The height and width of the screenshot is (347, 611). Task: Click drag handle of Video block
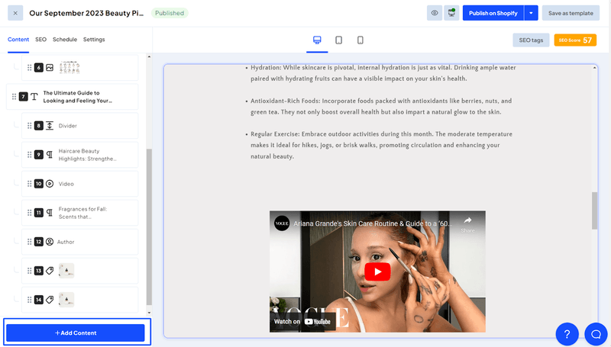pyautogui.click(x=29, y=184)
